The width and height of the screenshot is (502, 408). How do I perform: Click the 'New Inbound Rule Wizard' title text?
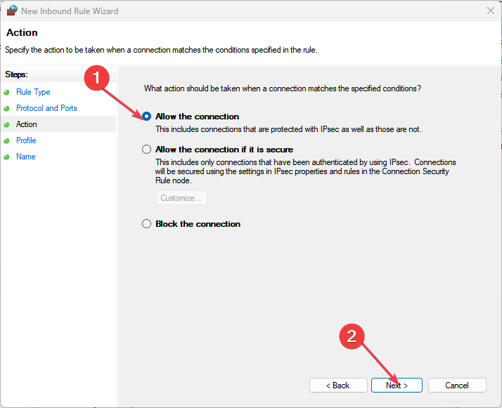(70, 11)
